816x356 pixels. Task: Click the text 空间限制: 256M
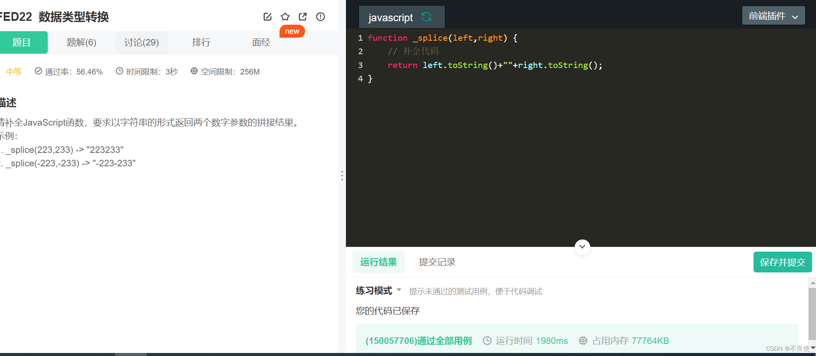click(x=230, y=72)
